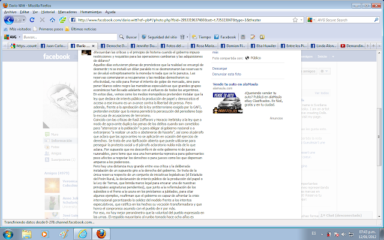Screen dimensions: 384x240
Task: Click the Anuncios link
Action: (276, 118)
